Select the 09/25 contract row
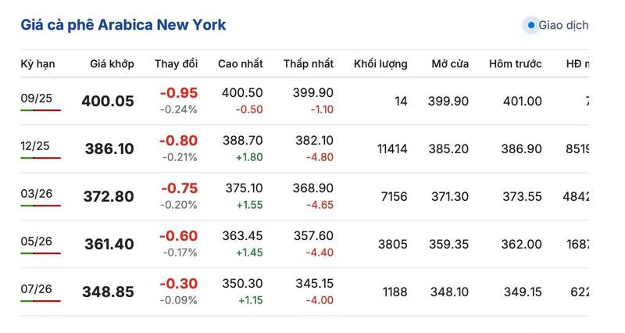 click(37, 97)
